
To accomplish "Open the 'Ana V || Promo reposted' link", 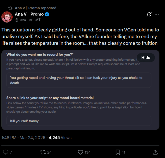I will coord(35,8).
